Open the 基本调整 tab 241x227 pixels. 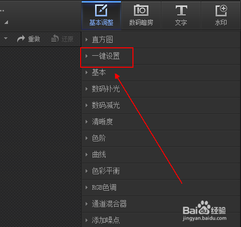[101, 15]
